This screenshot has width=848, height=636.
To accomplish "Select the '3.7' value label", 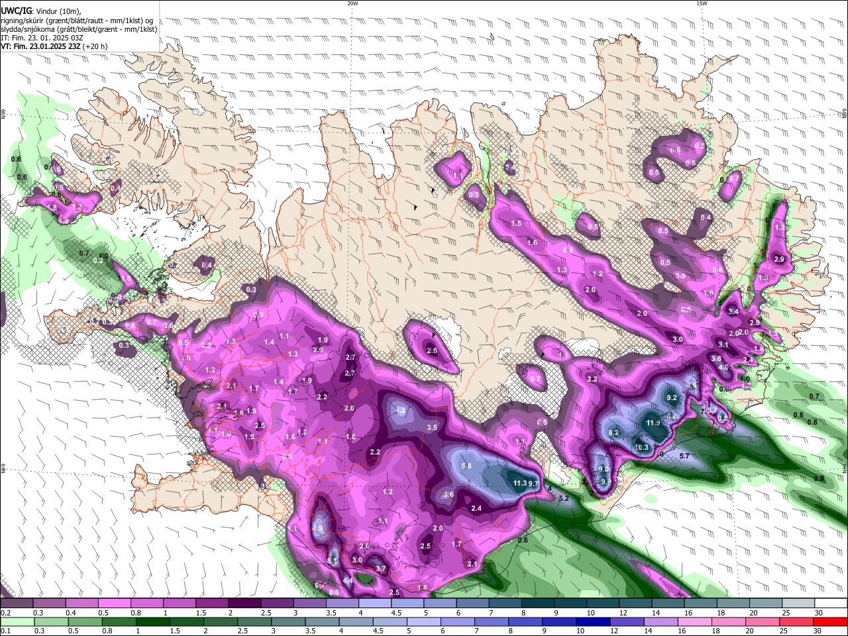I will (x=381, y=568).
